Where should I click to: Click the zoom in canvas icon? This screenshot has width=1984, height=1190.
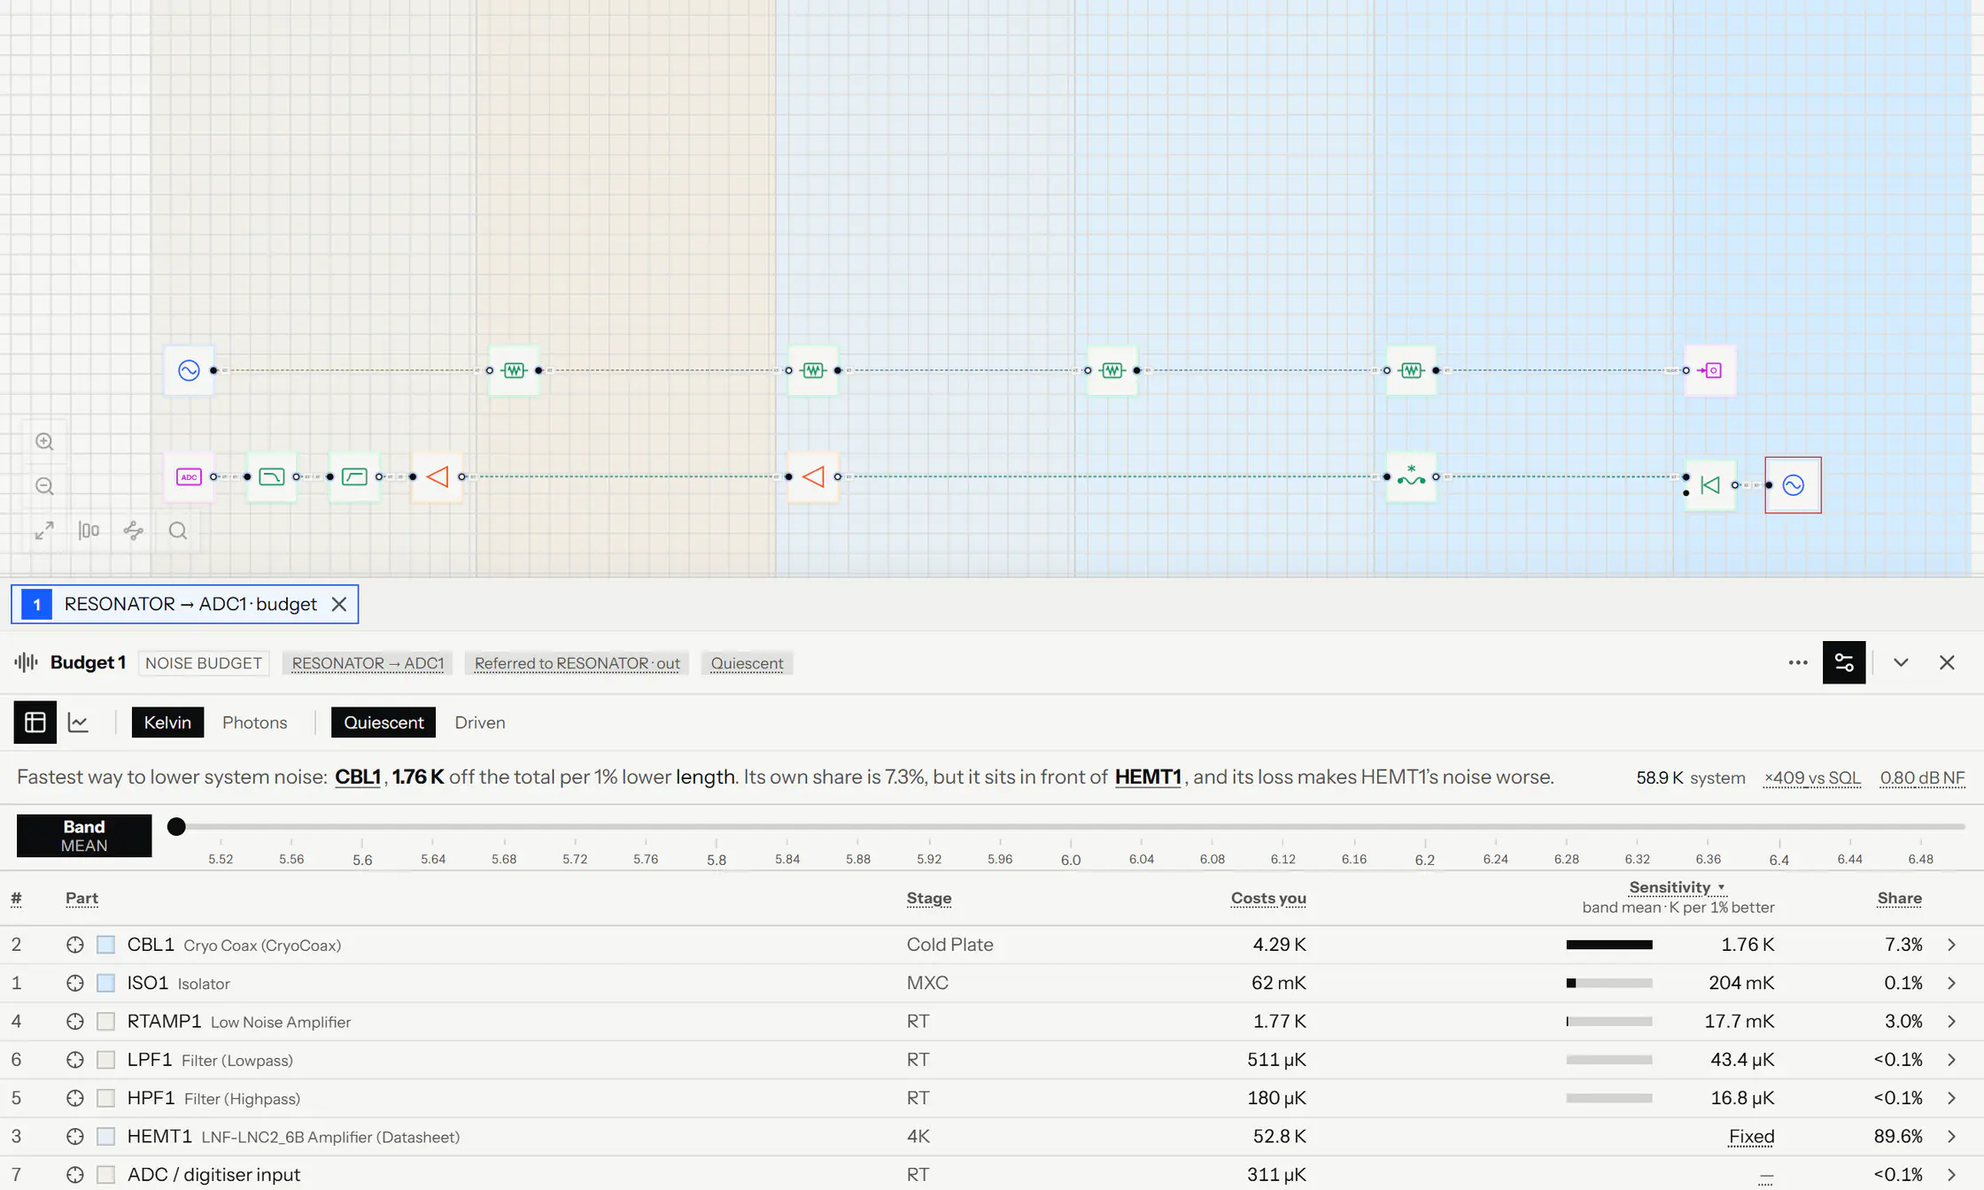[44, 441]
